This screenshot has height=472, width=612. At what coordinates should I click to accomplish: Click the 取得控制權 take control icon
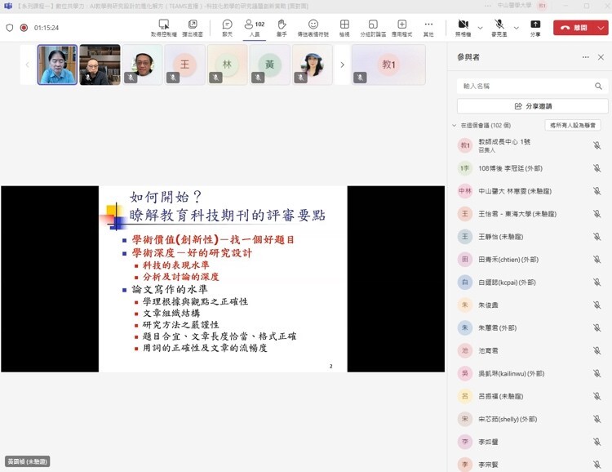164,27
